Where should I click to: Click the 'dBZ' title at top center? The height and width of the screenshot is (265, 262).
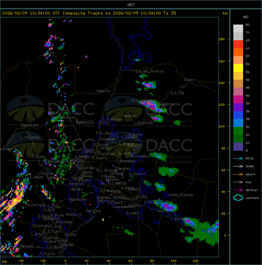[x=131, y=4]
